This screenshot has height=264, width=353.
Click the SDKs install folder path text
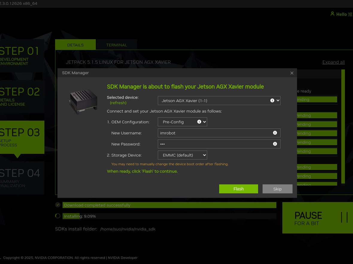click(x=128, y=229)
